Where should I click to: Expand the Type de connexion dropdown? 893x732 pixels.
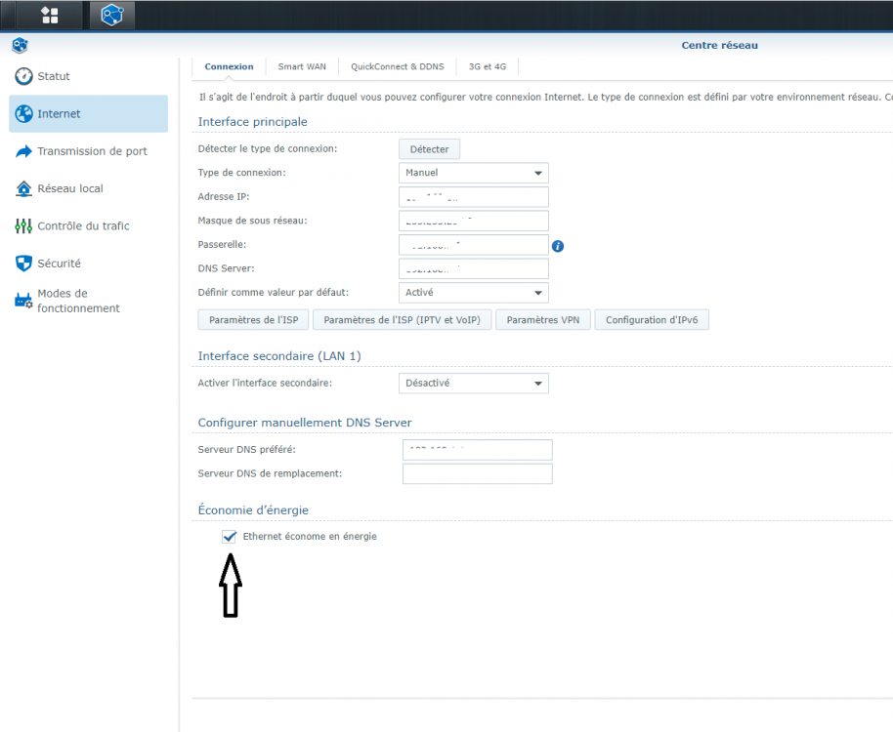click(473, 173)
